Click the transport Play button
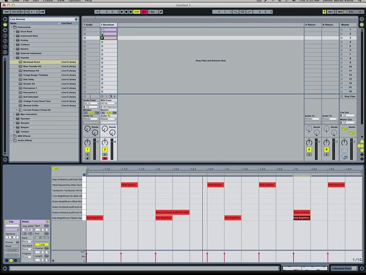The image size is (366, 275). (122, 12)
